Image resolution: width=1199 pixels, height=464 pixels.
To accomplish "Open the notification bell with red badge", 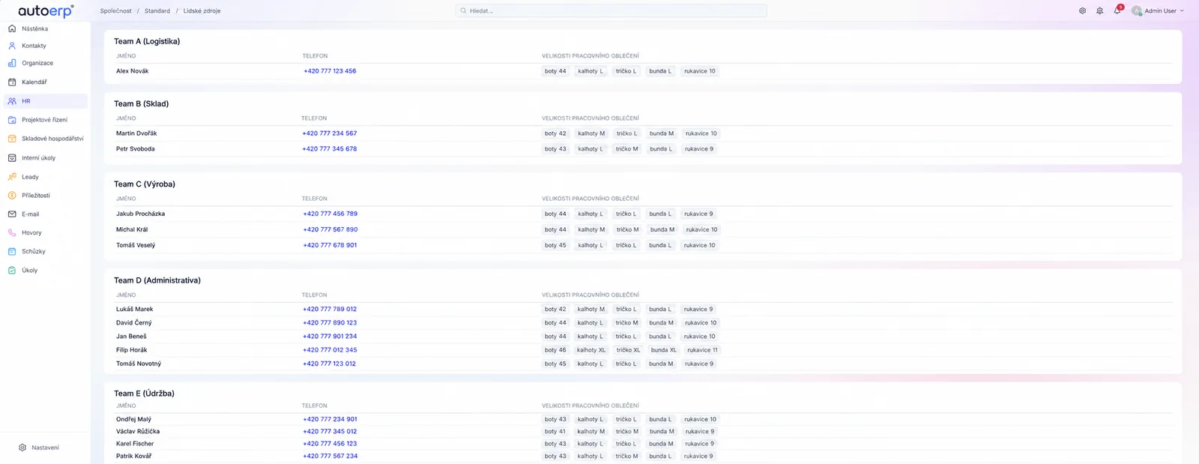I will point(1117,10).
